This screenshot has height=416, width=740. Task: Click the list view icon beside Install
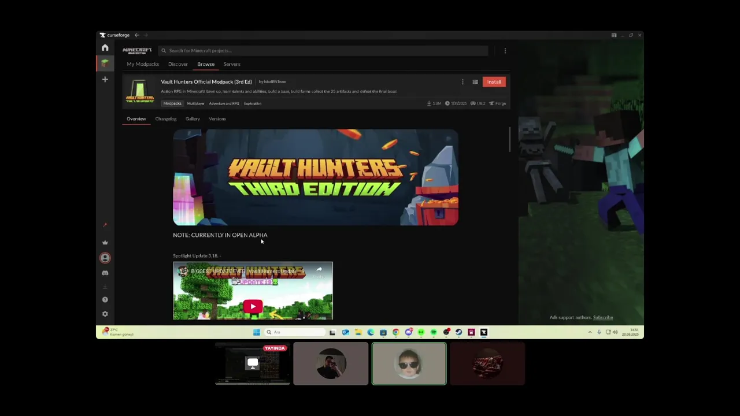pyautogui.click(x=475, y=82)
